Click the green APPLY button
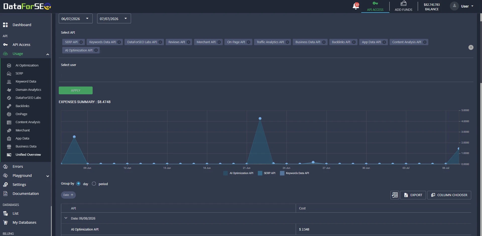This screenshot has width=482, height=236. (x=76, y=91)
